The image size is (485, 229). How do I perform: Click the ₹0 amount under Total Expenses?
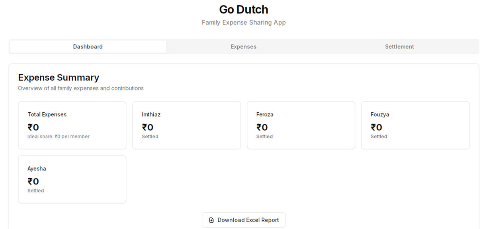point(33,127)
